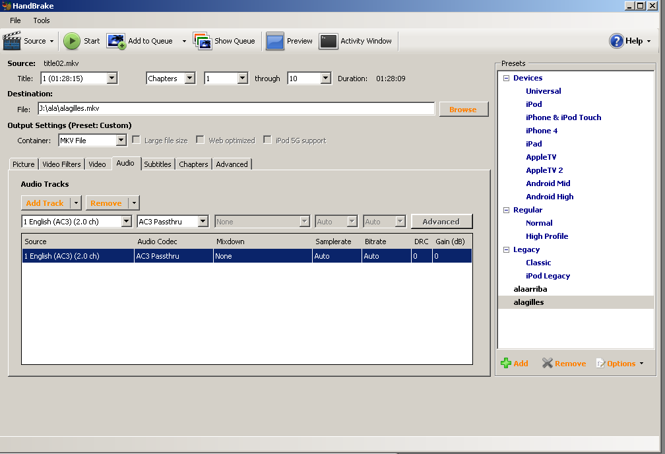The width and height of the screenshot is (665, 454).
Task: Toggle the iPod 5G support checkbox
Action: [267, 140]
